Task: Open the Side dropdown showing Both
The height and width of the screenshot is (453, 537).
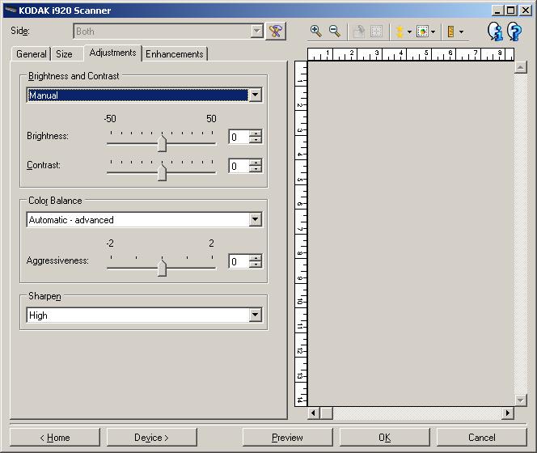Action: point(168,32)
